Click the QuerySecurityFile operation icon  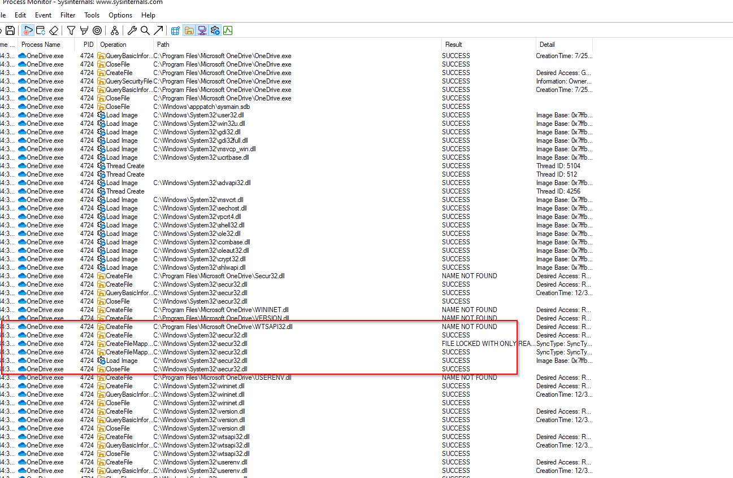(102, 81)
